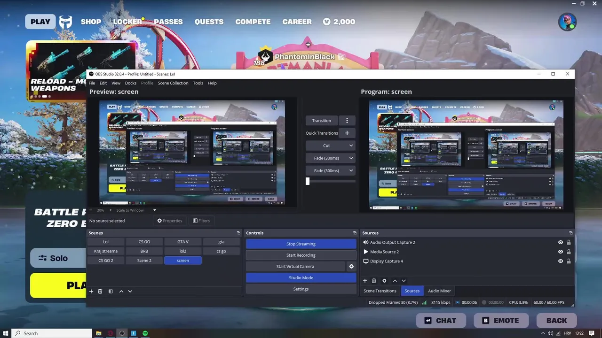This screenshot has width=602, height=338.
Task: Select the GTA V scene
Action: (183, 242)
